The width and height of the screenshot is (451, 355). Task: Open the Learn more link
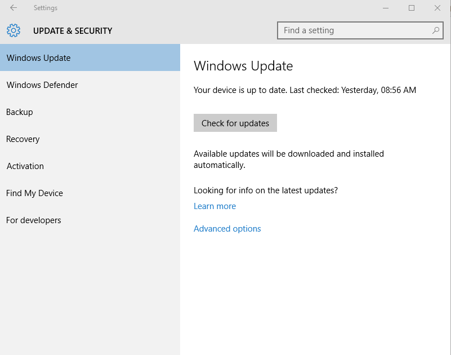tap(215, 206)
